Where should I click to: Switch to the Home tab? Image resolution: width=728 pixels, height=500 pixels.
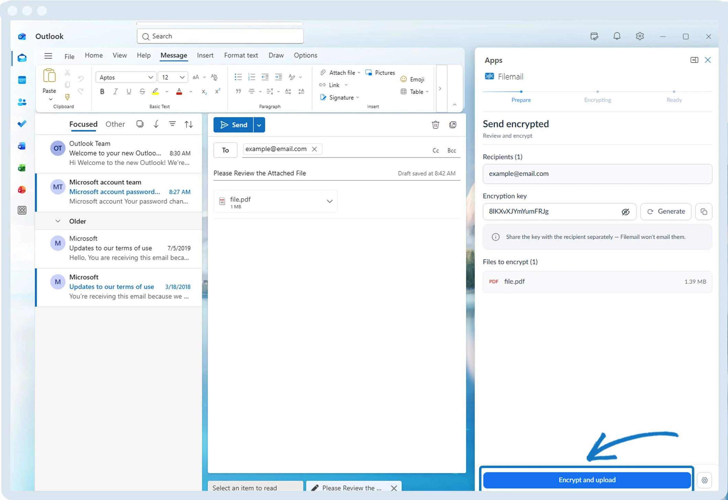94,55
